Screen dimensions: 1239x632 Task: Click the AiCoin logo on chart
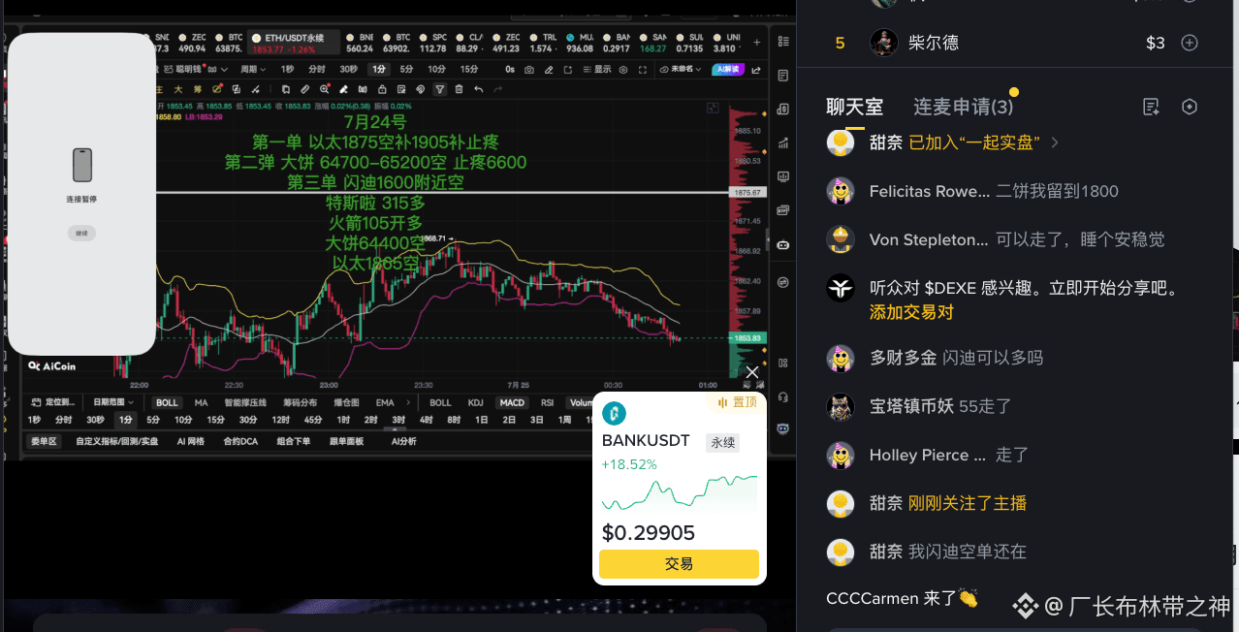click(x=52, y=366)
